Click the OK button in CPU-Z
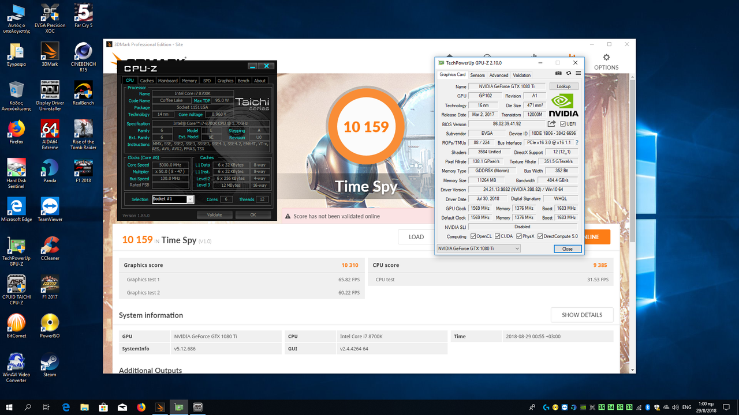 (253, 215)
